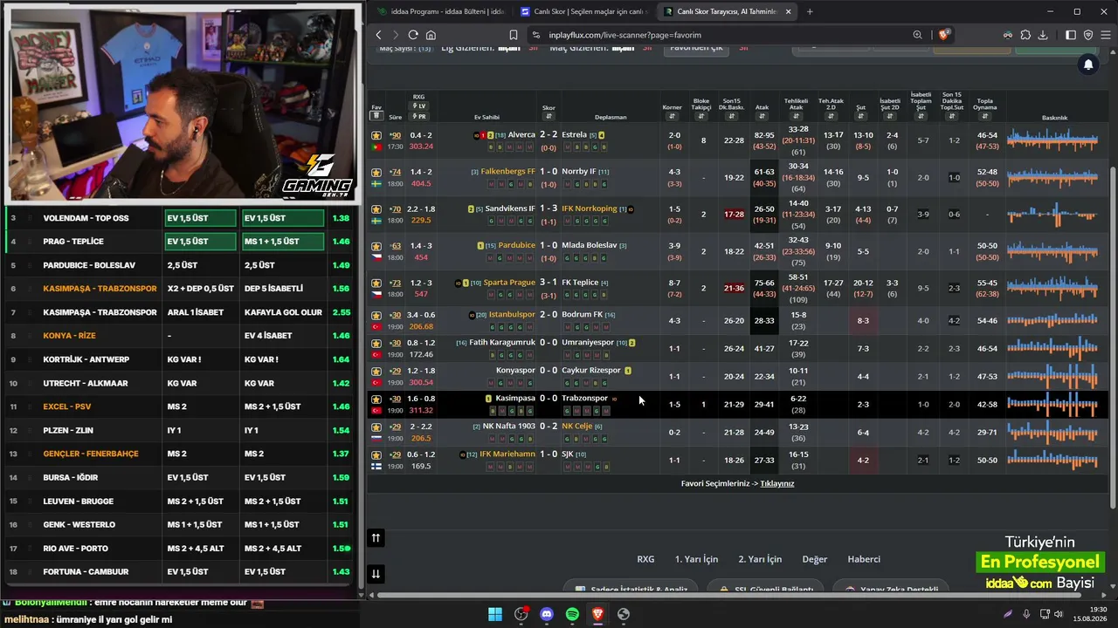Image resolution: width=1118 pixels, height=628 pixels.
Task: Toggle favorite star for the Istanbulspor row
Action: (376, 315)
